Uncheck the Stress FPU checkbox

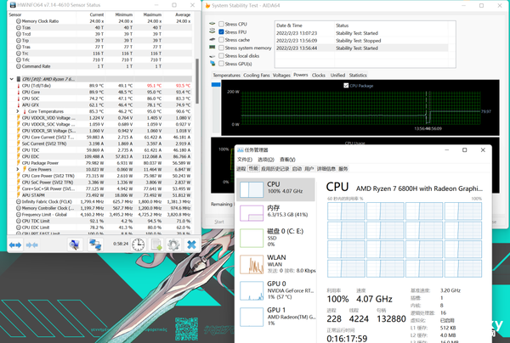point(221,31)
